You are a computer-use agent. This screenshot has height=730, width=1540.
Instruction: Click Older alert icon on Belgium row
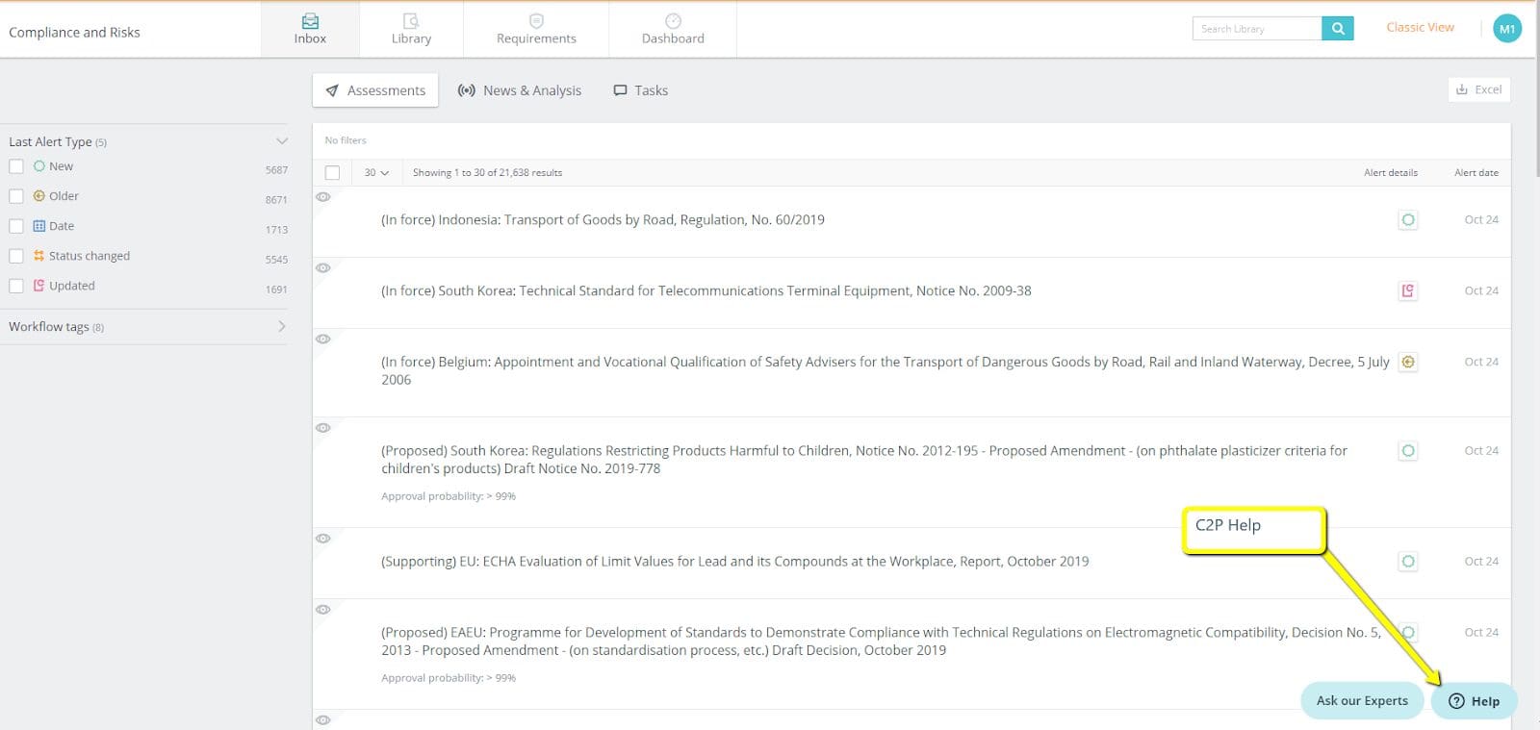pos(1407,363)
